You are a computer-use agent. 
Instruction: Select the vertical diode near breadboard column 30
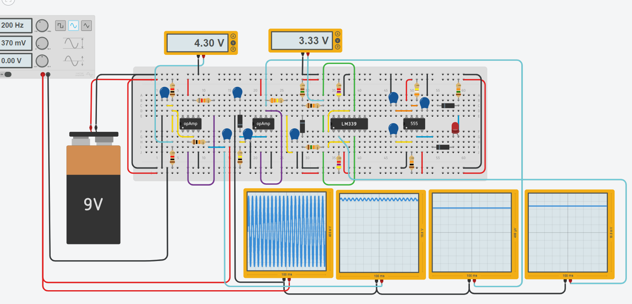[x=303, y=126]
